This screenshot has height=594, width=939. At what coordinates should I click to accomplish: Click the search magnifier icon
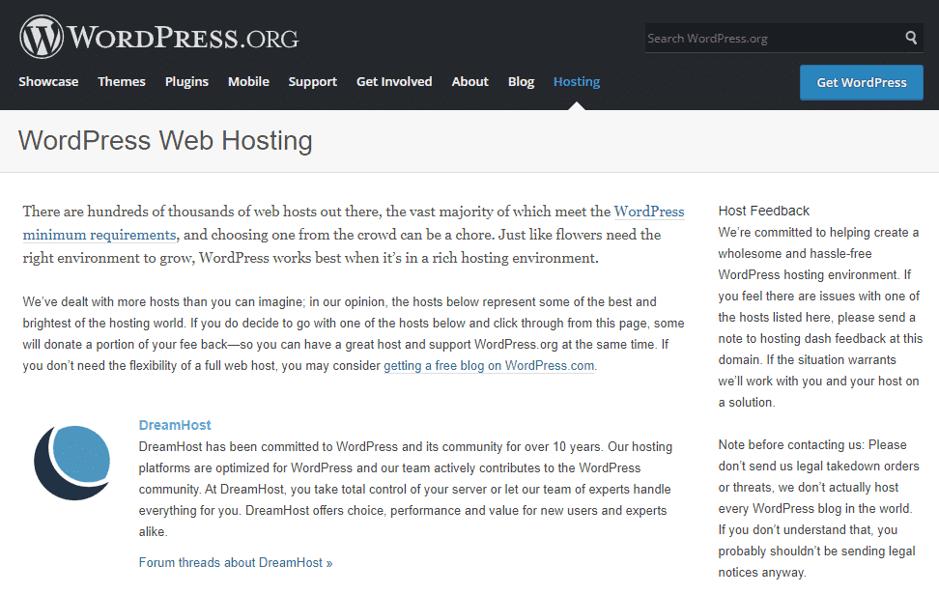911,38
